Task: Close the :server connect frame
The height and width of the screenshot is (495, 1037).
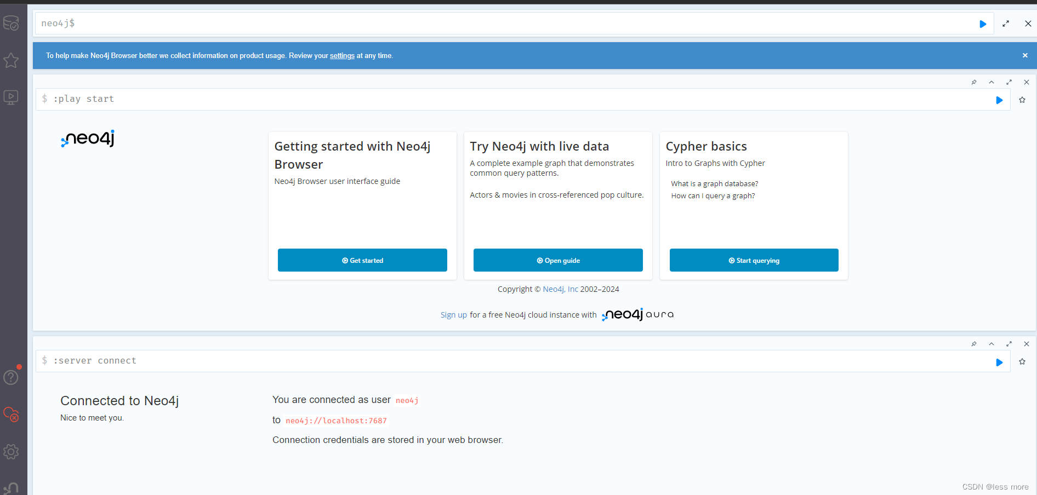Action: click(1027, 344)
